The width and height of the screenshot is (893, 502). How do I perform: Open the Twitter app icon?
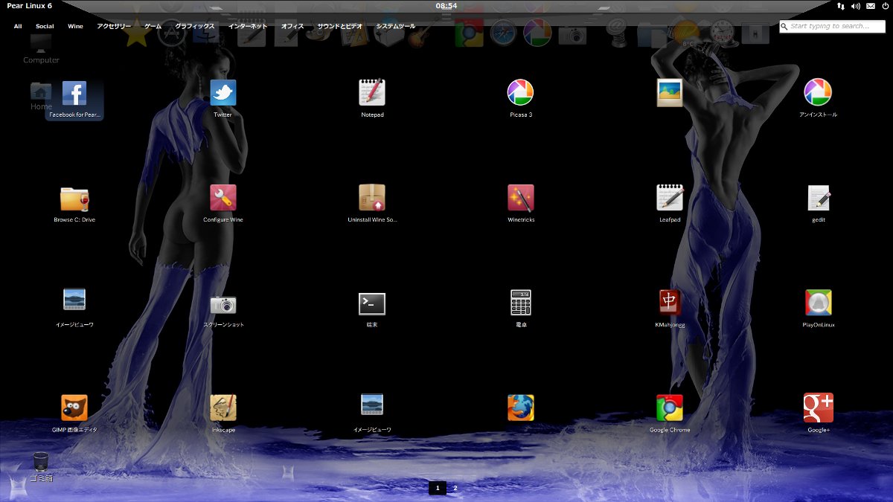point(223,93)
